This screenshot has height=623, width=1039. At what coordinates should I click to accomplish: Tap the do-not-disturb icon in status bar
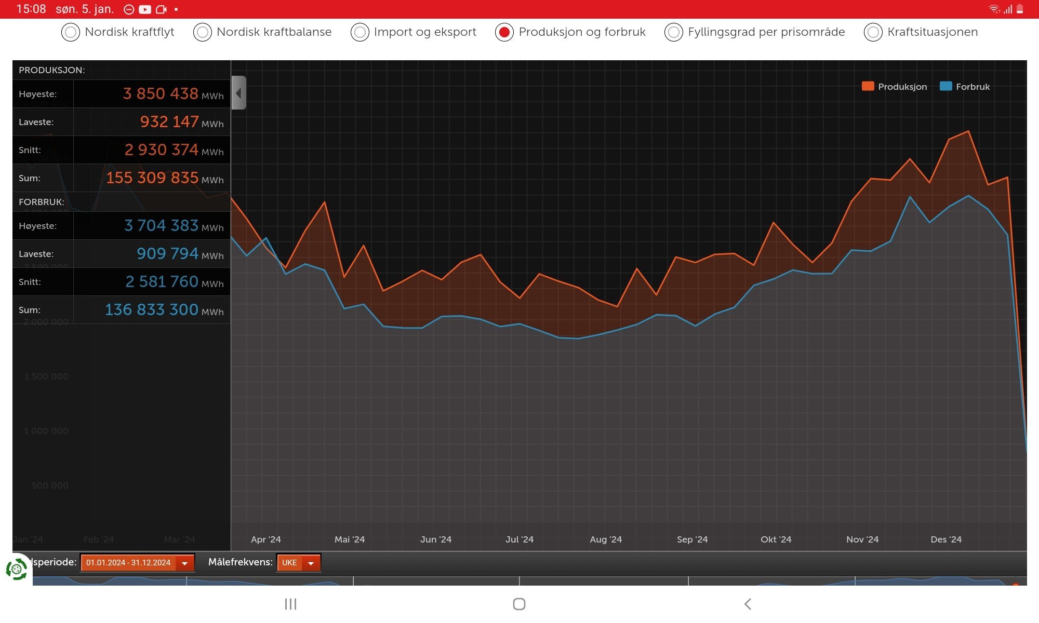[x=129, y=9]
